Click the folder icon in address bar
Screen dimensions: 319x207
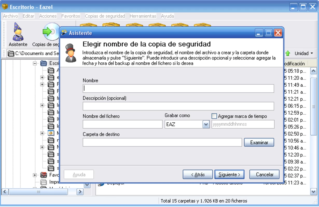pyautogui.click(x=11, y=54)
